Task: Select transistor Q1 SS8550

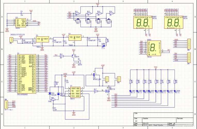Action: pyautogui.click(x=73, y=56)
